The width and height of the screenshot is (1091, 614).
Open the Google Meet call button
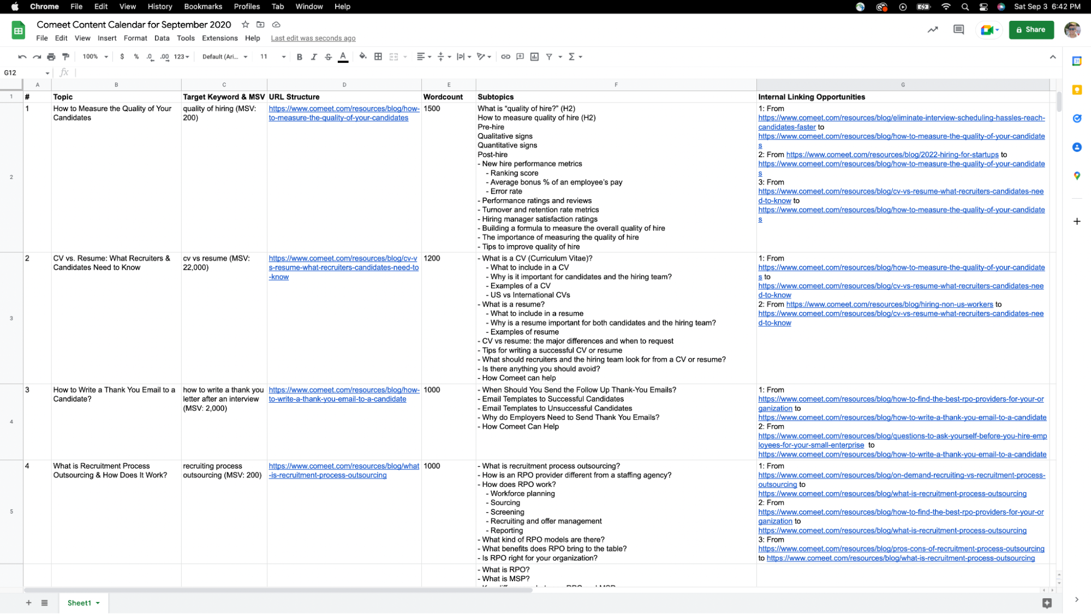click(989, 29)
